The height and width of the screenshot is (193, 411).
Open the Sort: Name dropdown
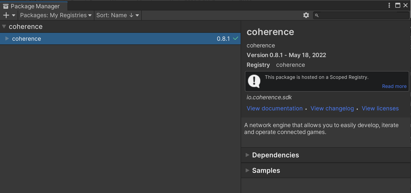coord(118,15)
